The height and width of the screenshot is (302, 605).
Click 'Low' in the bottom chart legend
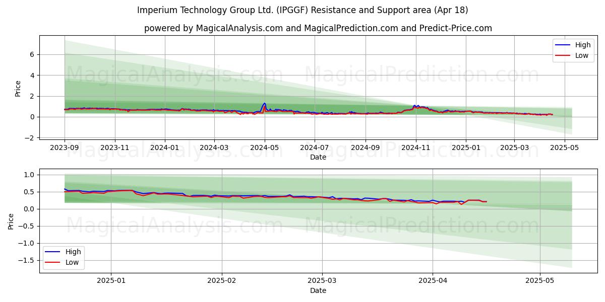(72, 262)
